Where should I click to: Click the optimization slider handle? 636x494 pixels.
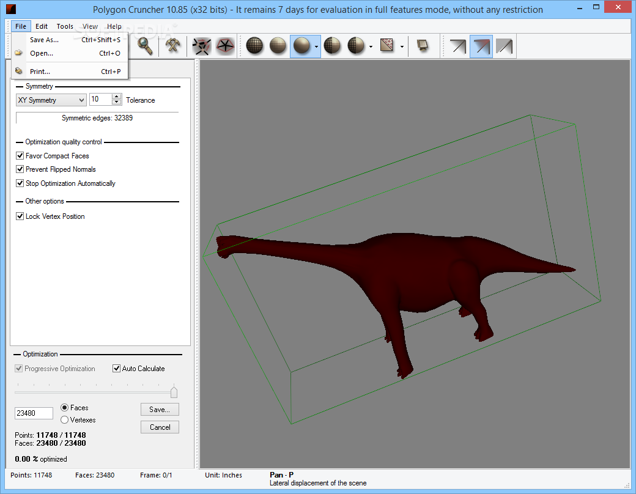pos(174,392)
